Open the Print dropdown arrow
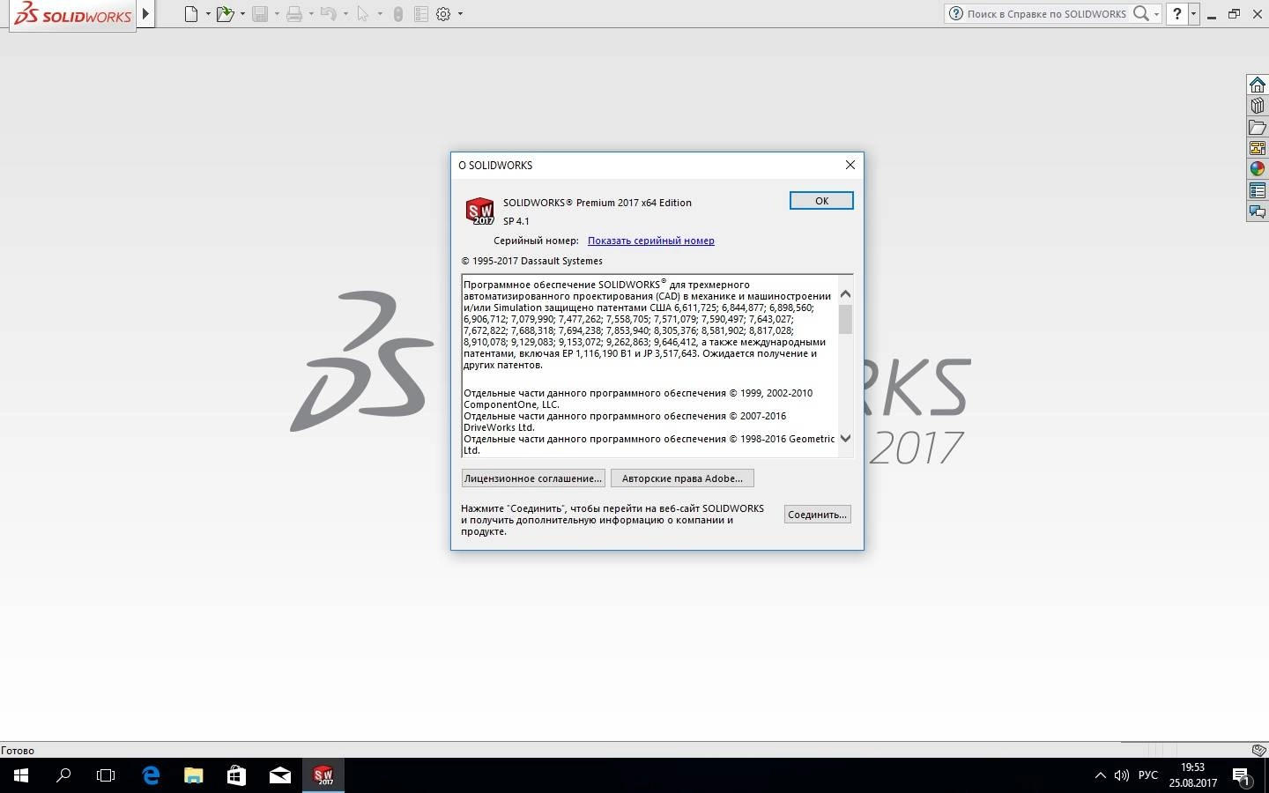Image resolution: width=1269 pixels, height=793 pixels. tap(311, 14)
